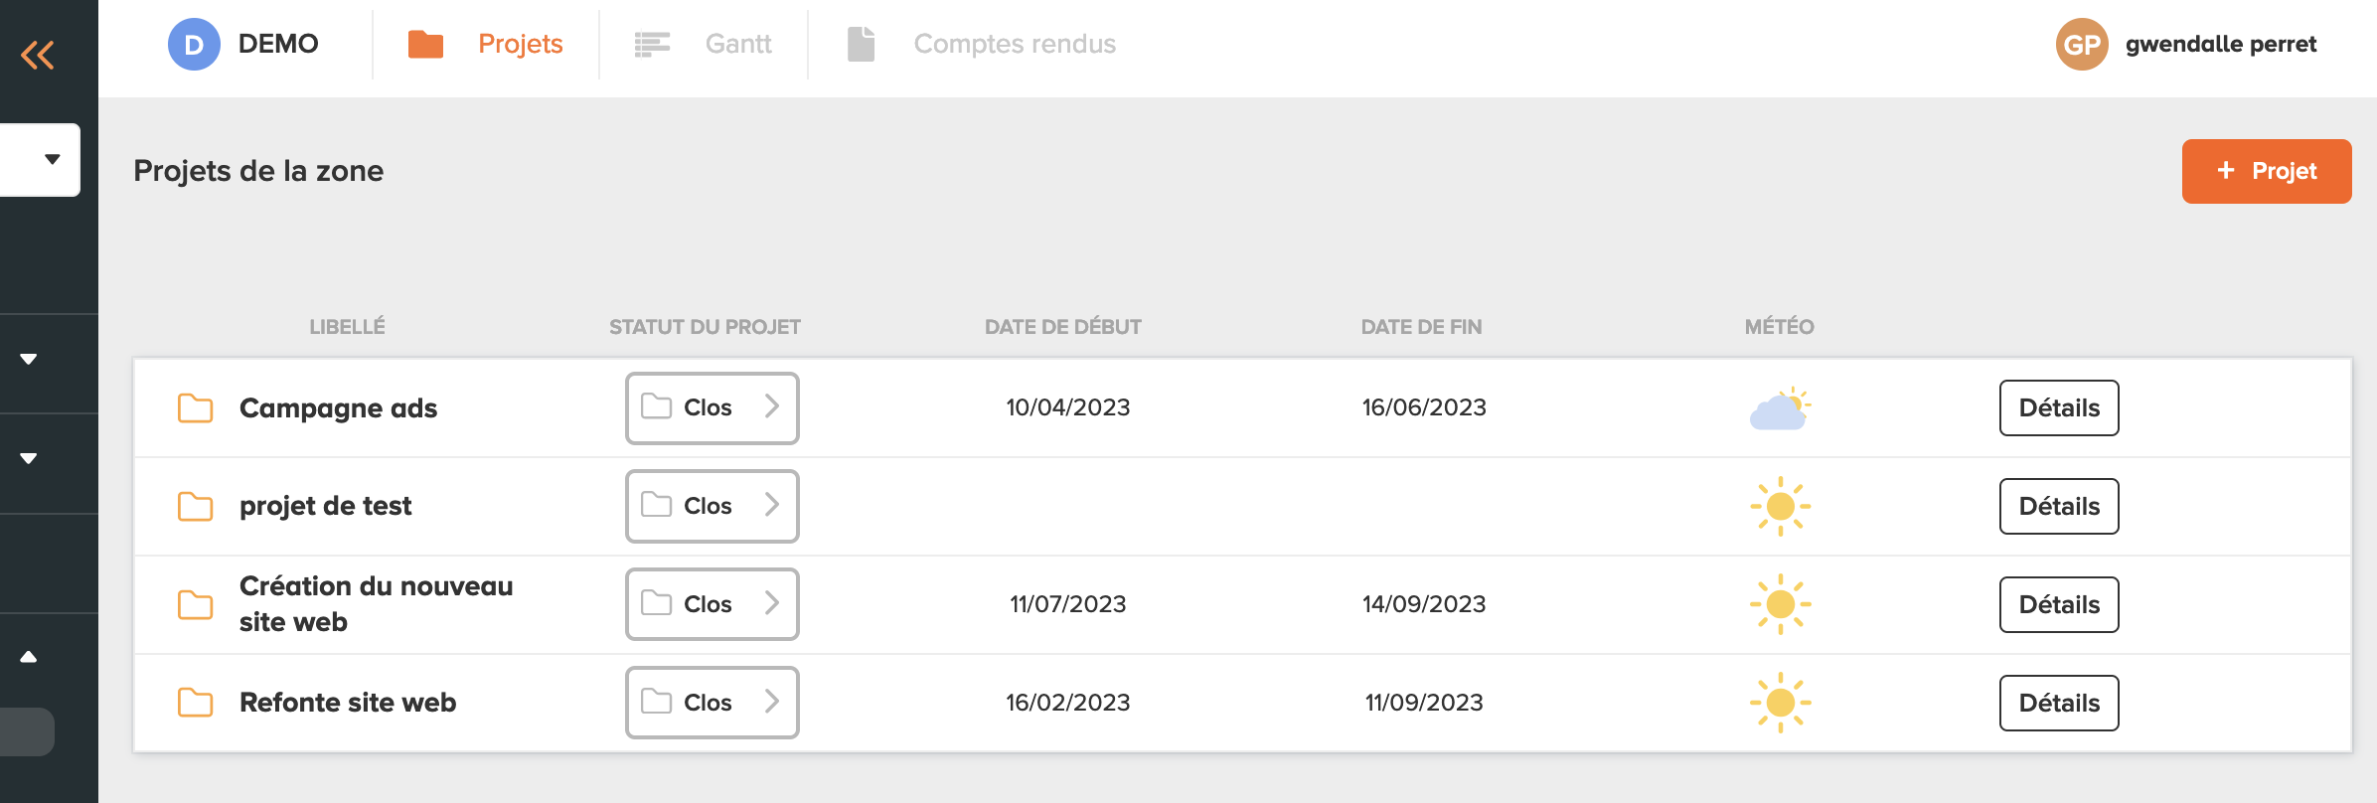
Task: Click the blue DEMO zone avatar
Action: pos(194,44)
